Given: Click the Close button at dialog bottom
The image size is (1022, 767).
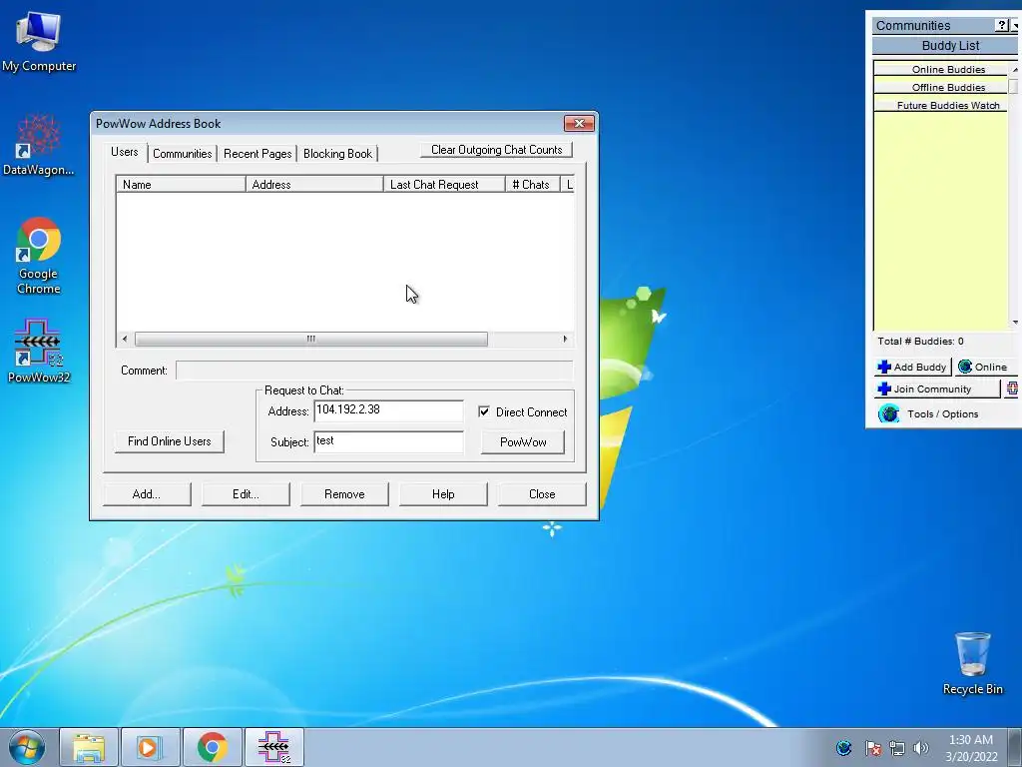Looking at the screenshot, I should click(x=542, y=494).
